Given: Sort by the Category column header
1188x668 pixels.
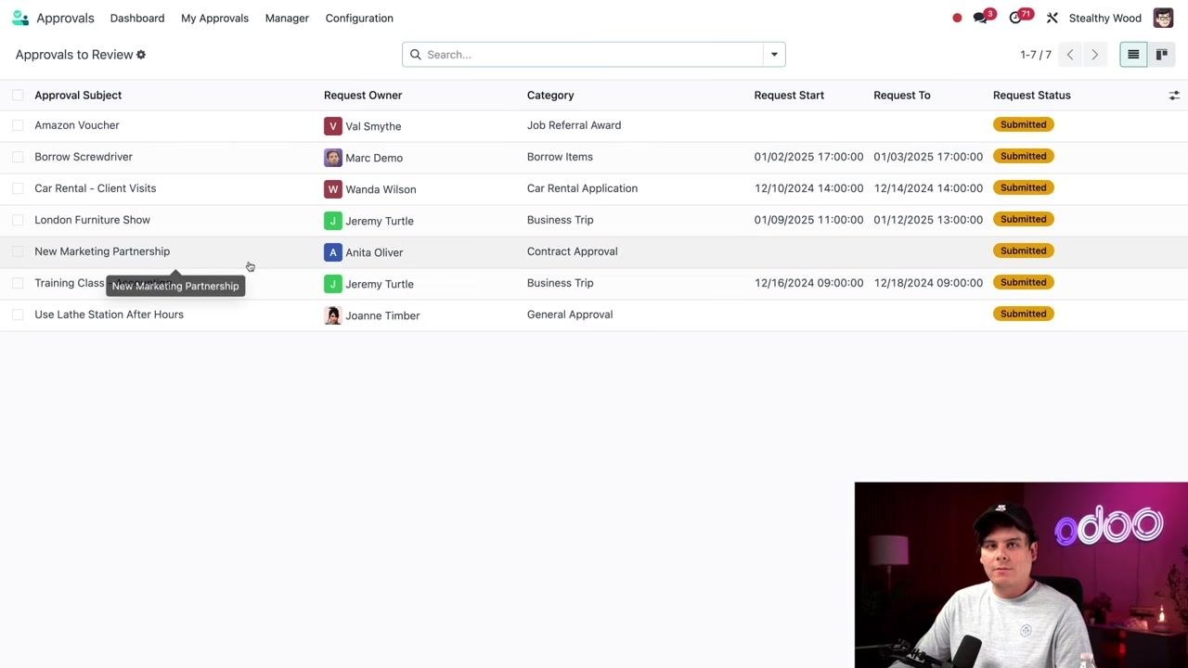Looking at the screenshot, I should pyautogui.click(x=550, y=96).
